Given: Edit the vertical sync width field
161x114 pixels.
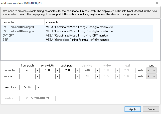Looking at the screenshot, I should [47, 76].
